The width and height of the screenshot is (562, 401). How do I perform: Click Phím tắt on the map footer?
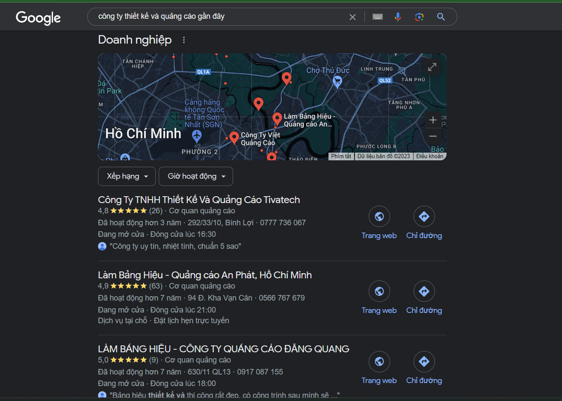click(341, 156)
